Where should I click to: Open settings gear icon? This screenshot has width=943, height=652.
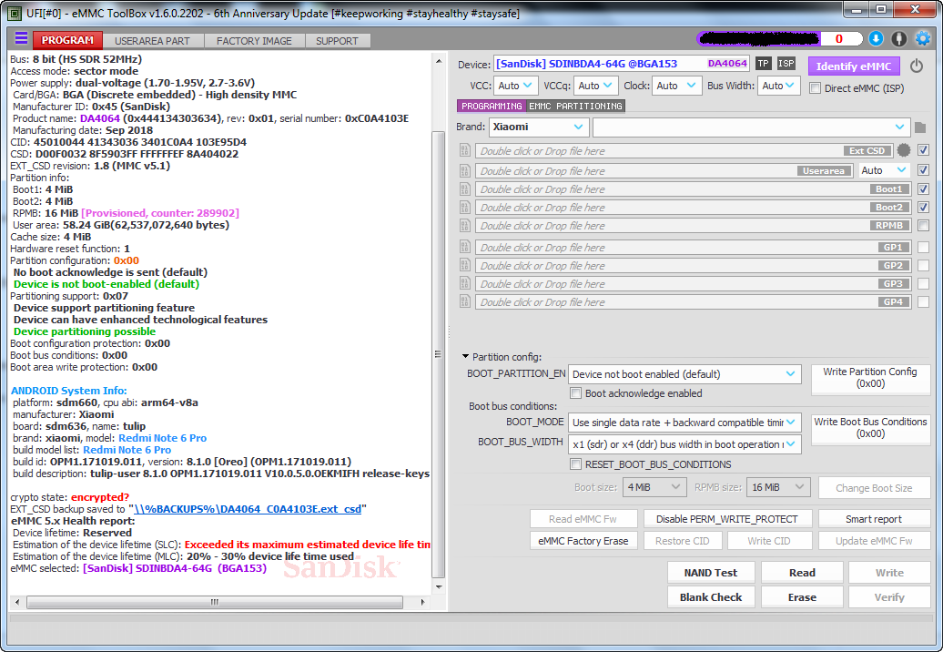(923, 38)
